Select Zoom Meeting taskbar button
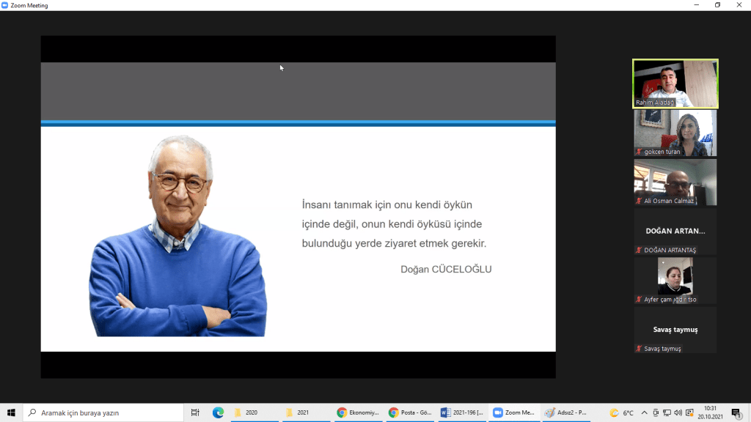The height and width of the screenshot is (422, 751). (x=513, y=412)
